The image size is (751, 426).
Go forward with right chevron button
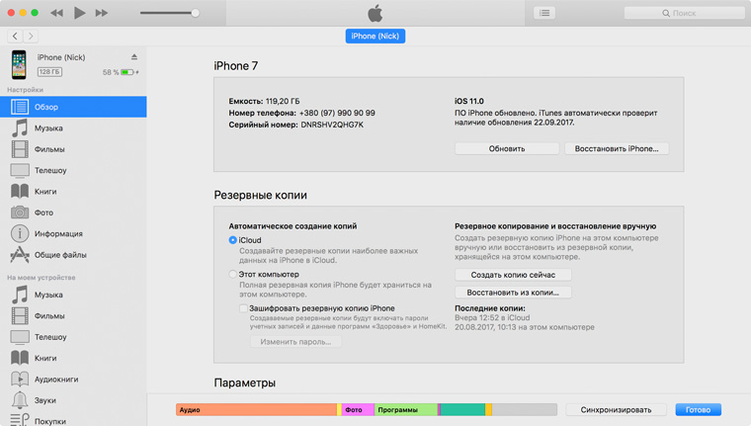(31, 36)
